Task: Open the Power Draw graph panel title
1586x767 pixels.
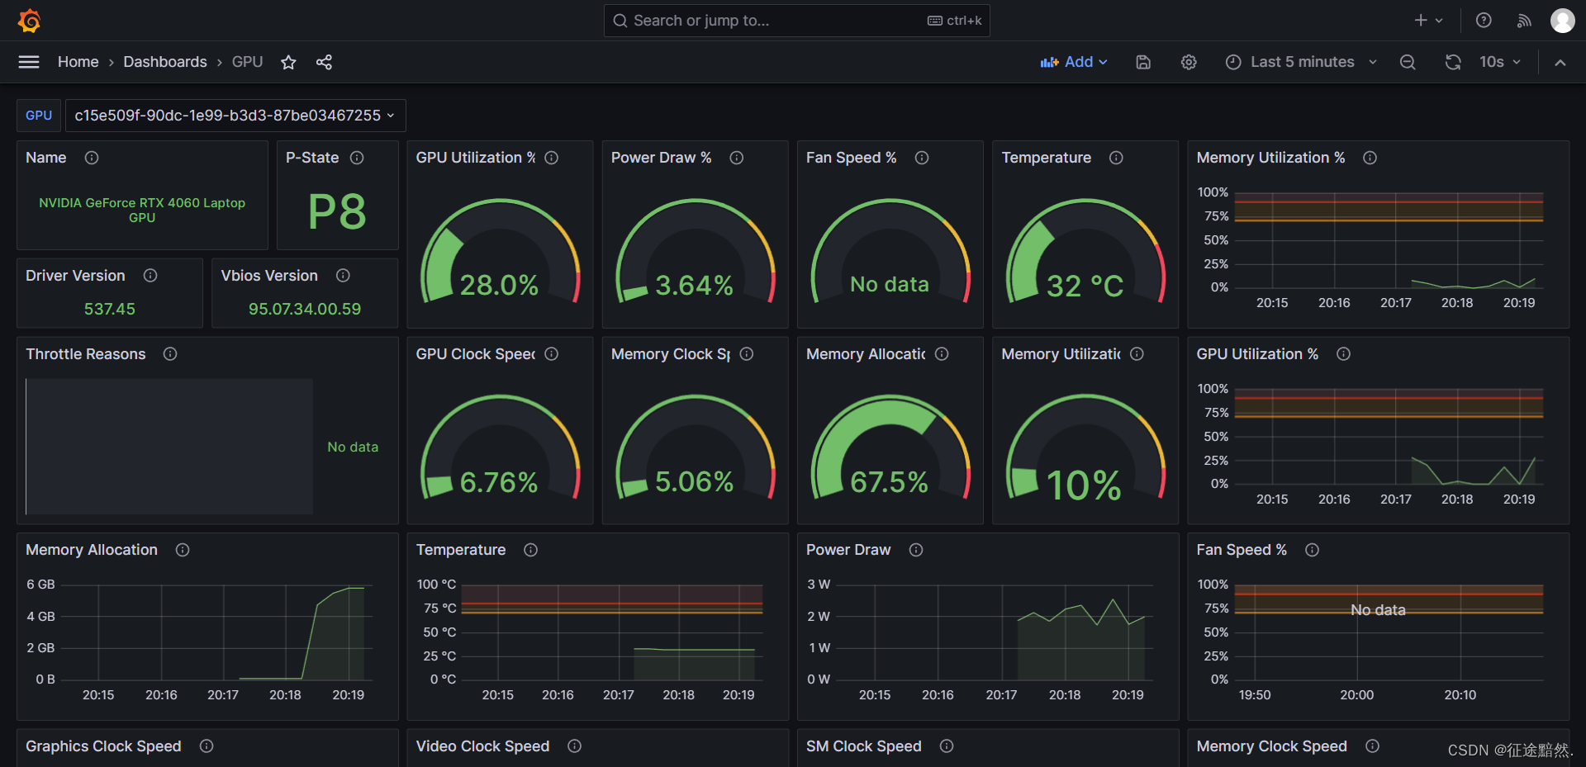Action: pyautogui.click(x=848, y=550)
